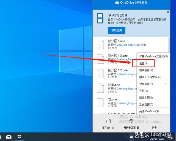This screenshot has width=176, height=141.
Task: Click file icon for 岐黄.one
Action: click(x=100, y=88)
